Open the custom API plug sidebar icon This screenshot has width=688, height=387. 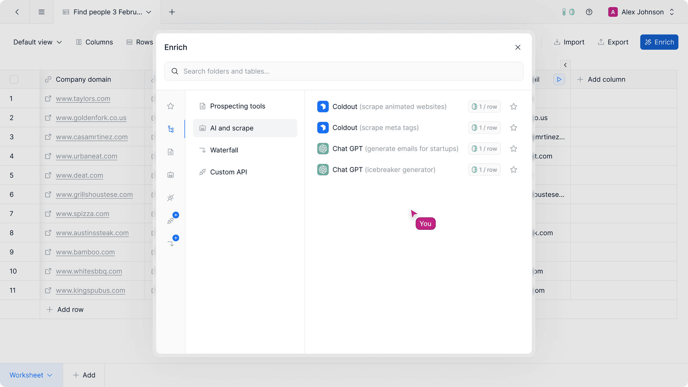[x=171, y=198]
